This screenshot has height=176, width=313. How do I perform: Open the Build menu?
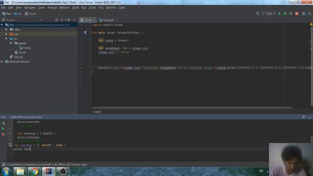(x=76, y=8)
